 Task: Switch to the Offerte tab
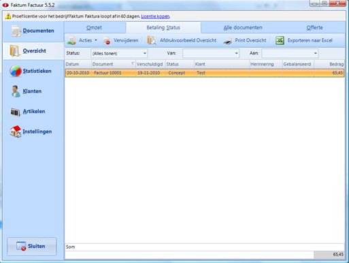pos(315,28)
